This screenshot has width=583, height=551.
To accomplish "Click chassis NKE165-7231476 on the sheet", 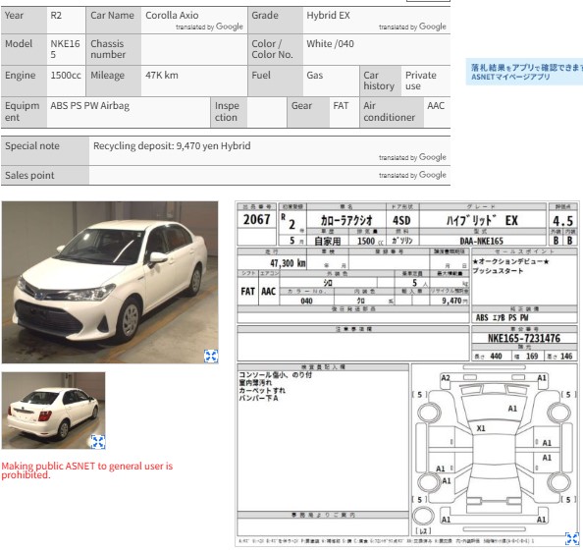I will [x=524, y=338].
